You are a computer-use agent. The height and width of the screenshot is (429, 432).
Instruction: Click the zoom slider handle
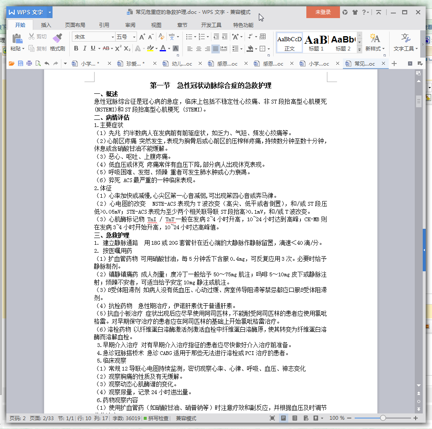pos(383,418)
